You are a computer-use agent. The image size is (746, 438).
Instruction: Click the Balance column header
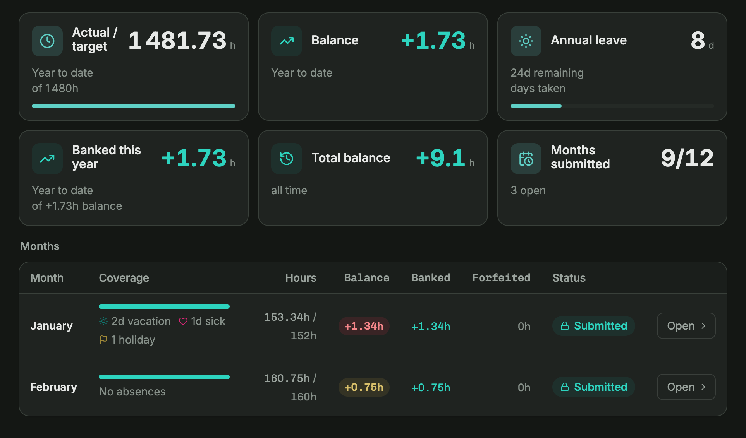click(x=367, y=278)
